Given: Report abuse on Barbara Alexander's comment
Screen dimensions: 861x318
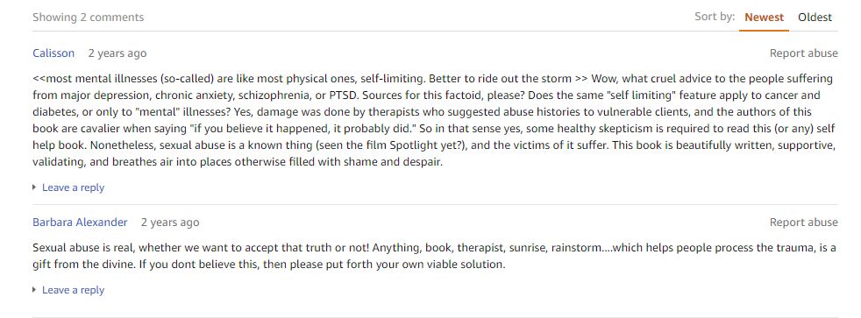Looking at the screenshot, I should point(803,222).
